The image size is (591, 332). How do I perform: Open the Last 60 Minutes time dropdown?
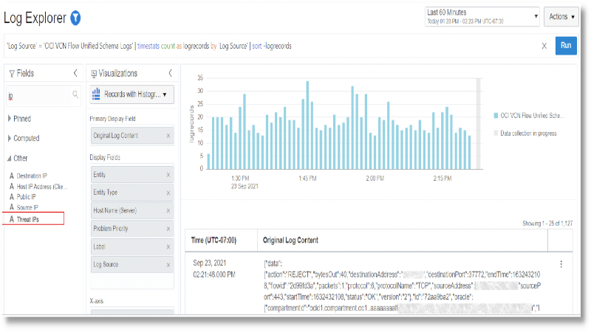pyautogui.click(x=482, y=16)
